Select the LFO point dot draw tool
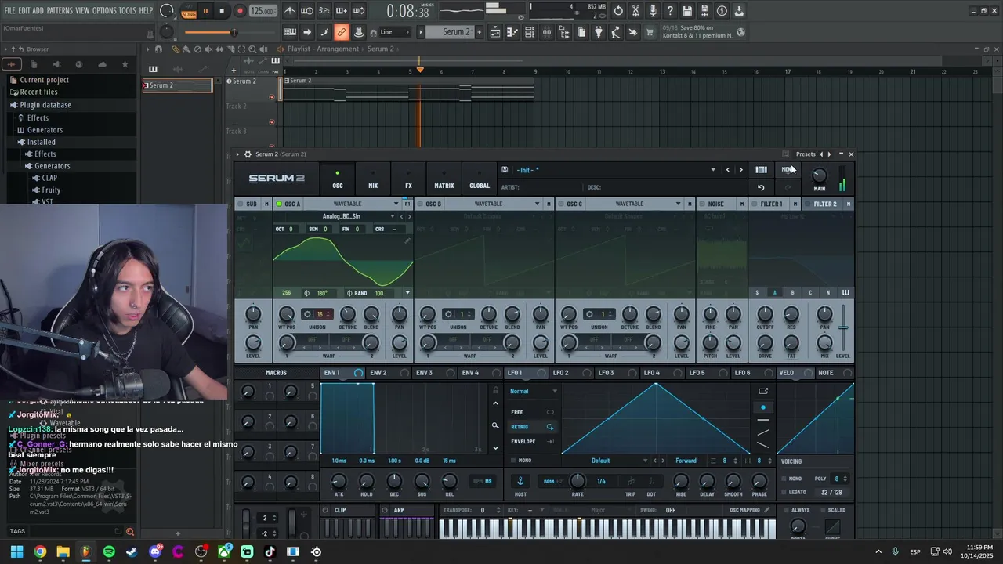Screen dimensions: 1003x564 pyautogui.click(x=763, y=407)
